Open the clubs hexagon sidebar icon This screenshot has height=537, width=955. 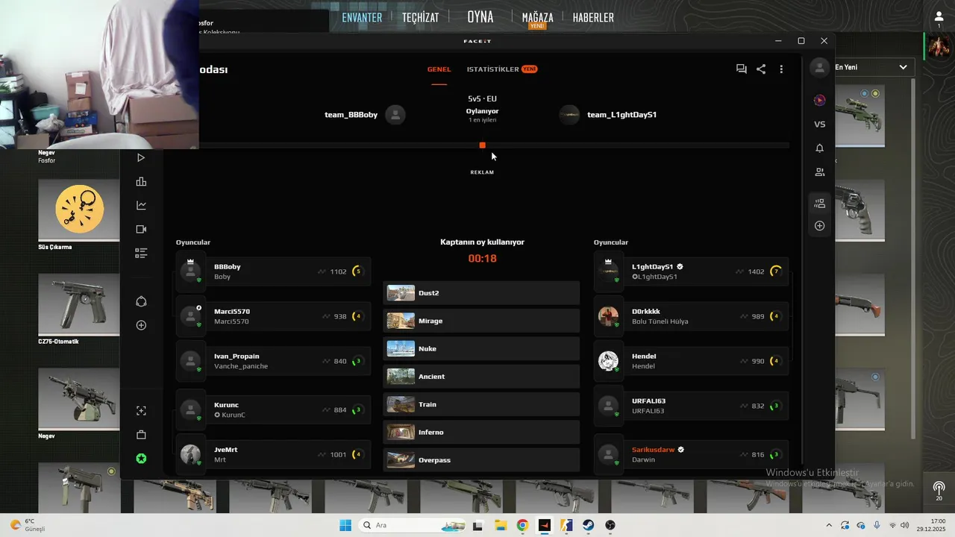tap(141, 301)
